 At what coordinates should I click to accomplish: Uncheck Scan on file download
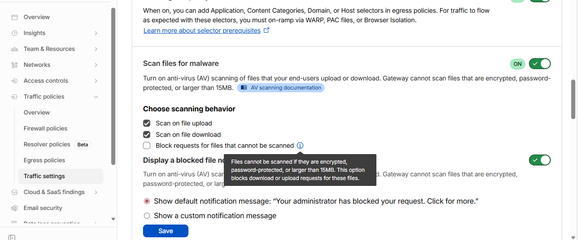[x=147, y=135]
